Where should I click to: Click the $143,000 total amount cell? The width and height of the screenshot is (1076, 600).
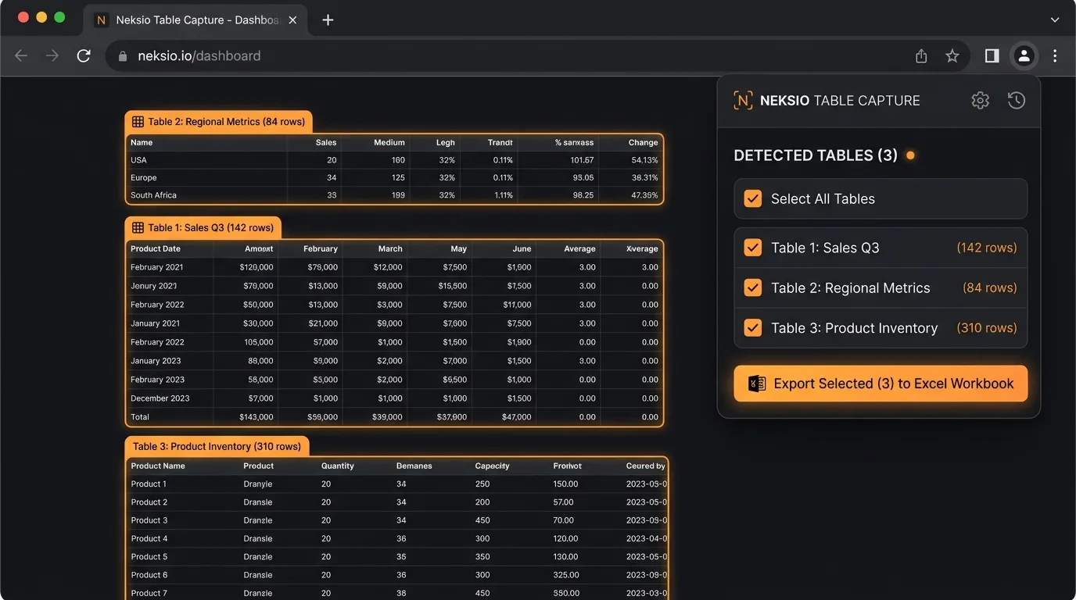tap(256, 417)
